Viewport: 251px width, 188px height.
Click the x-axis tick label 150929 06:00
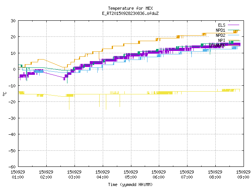click(x=158, y=175)
